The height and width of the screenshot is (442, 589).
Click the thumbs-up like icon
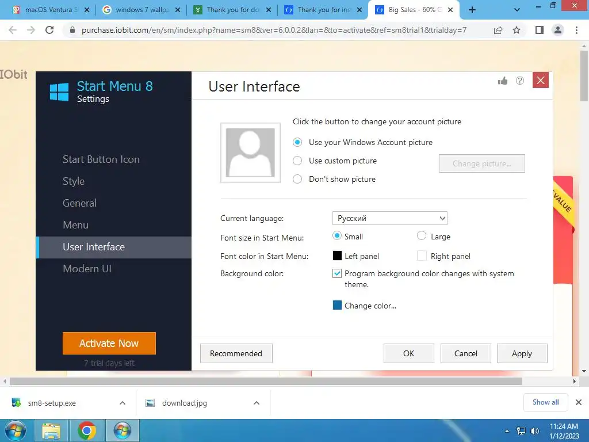click(503, 81)
